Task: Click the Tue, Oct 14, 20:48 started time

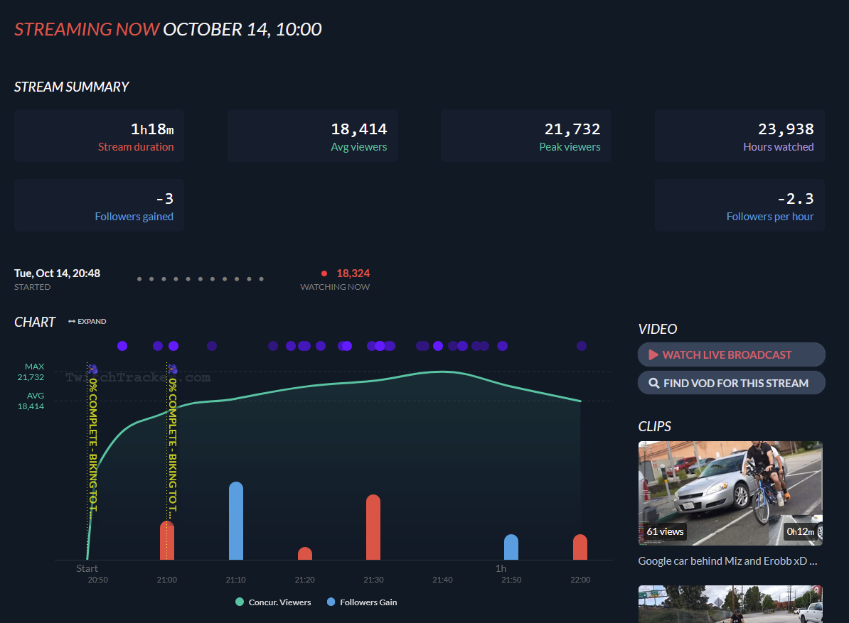Action: 57,273
